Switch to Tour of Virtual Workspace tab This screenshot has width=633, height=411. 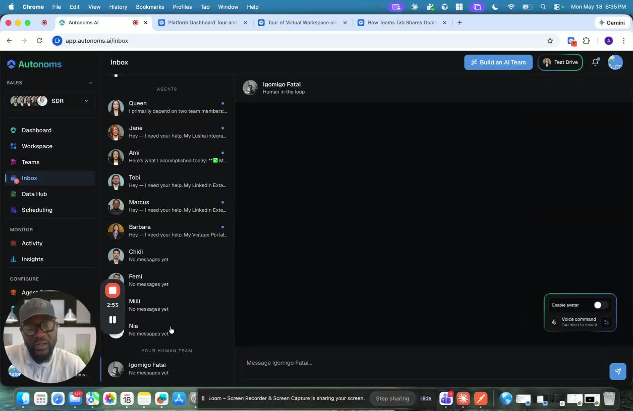point(302,22)
